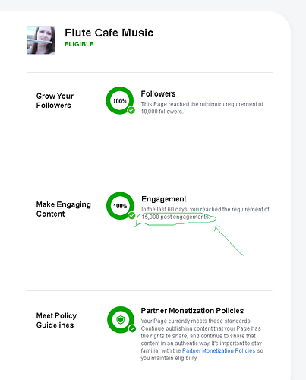Click the checkmark badge on Engagement ring
The image size is (306, 380).
click(131, 216)
